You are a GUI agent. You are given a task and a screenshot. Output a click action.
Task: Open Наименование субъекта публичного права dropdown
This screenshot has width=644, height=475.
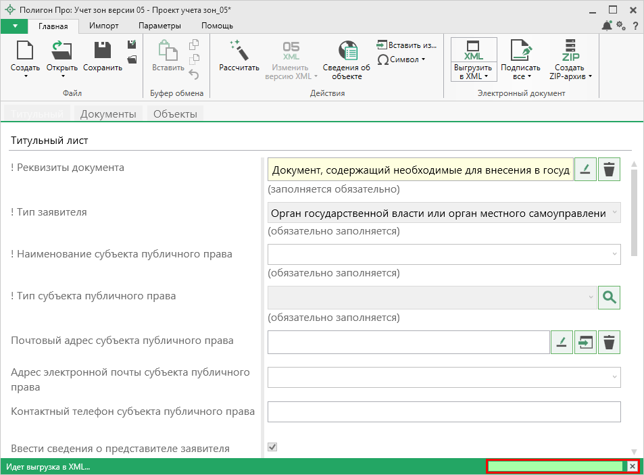(614, 255)
